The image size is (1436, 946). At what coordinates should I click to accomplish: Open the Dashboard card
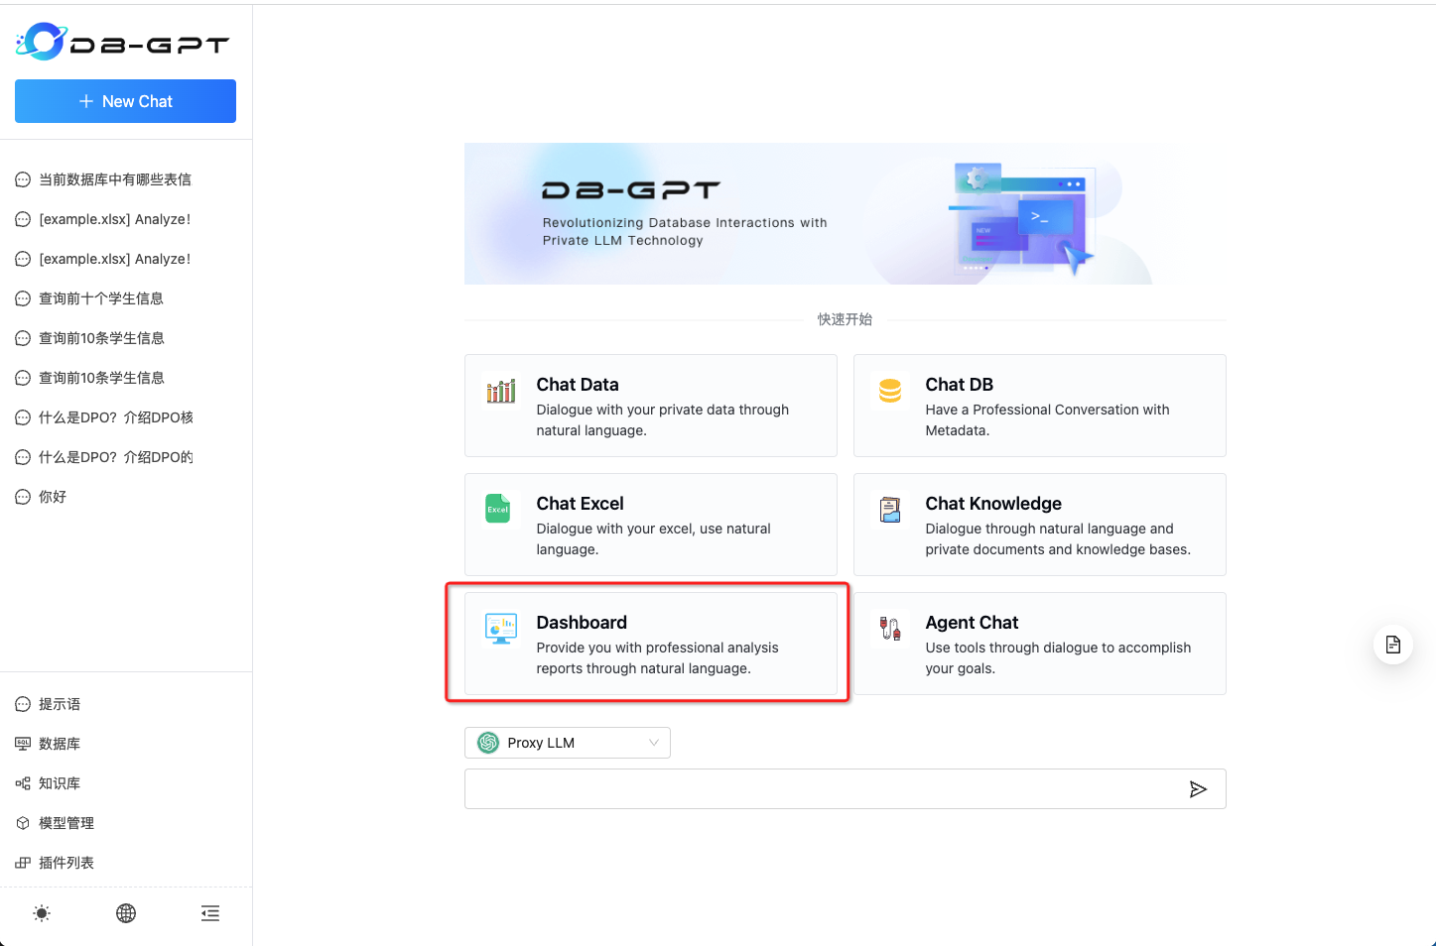[x=651, y=644]
